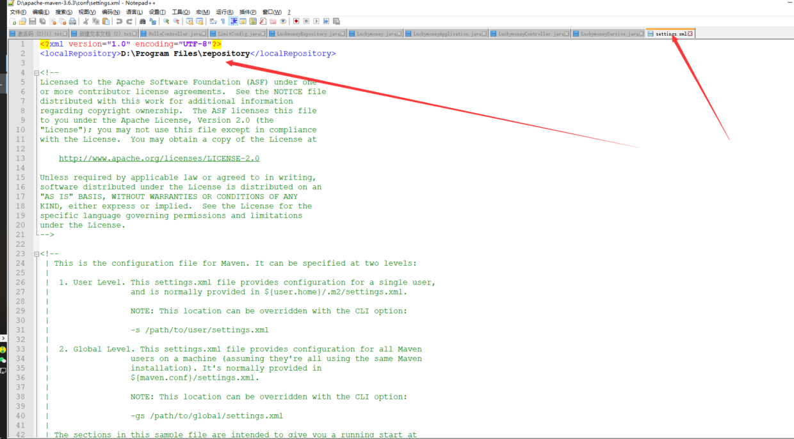Click the localRepository path text on line 2

pos(185,54)
